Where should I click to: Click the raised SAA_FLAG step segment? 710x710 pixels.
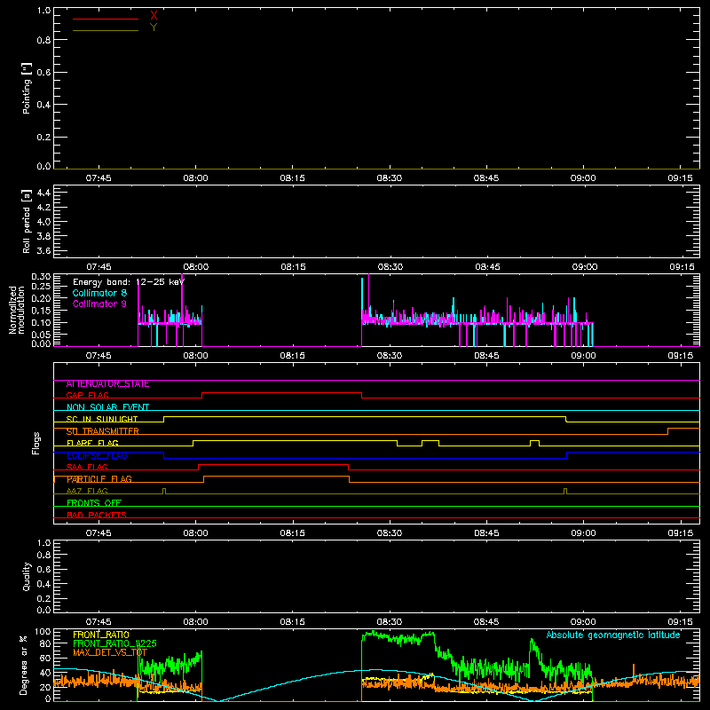(x=273, y=465)
